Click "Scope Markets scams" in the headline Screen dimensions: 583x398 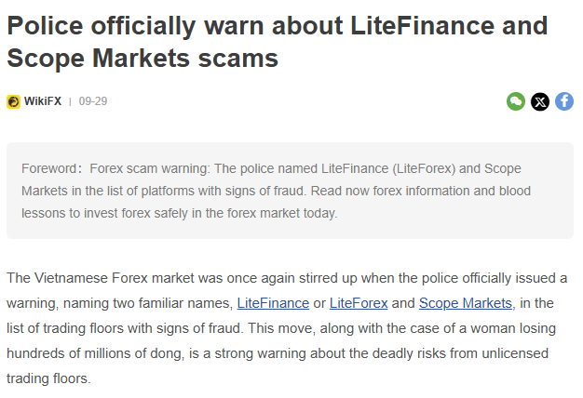click(x=142, y=59)
